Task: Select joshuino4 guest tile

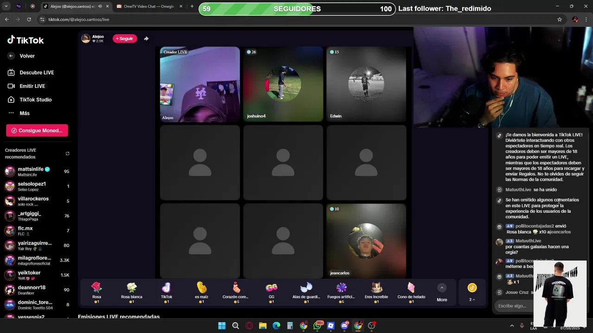Action: [283, 84]
